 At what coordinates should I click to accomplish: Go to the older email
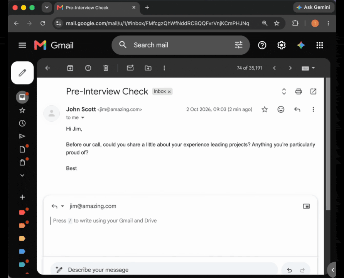click(x=290, y=68)
